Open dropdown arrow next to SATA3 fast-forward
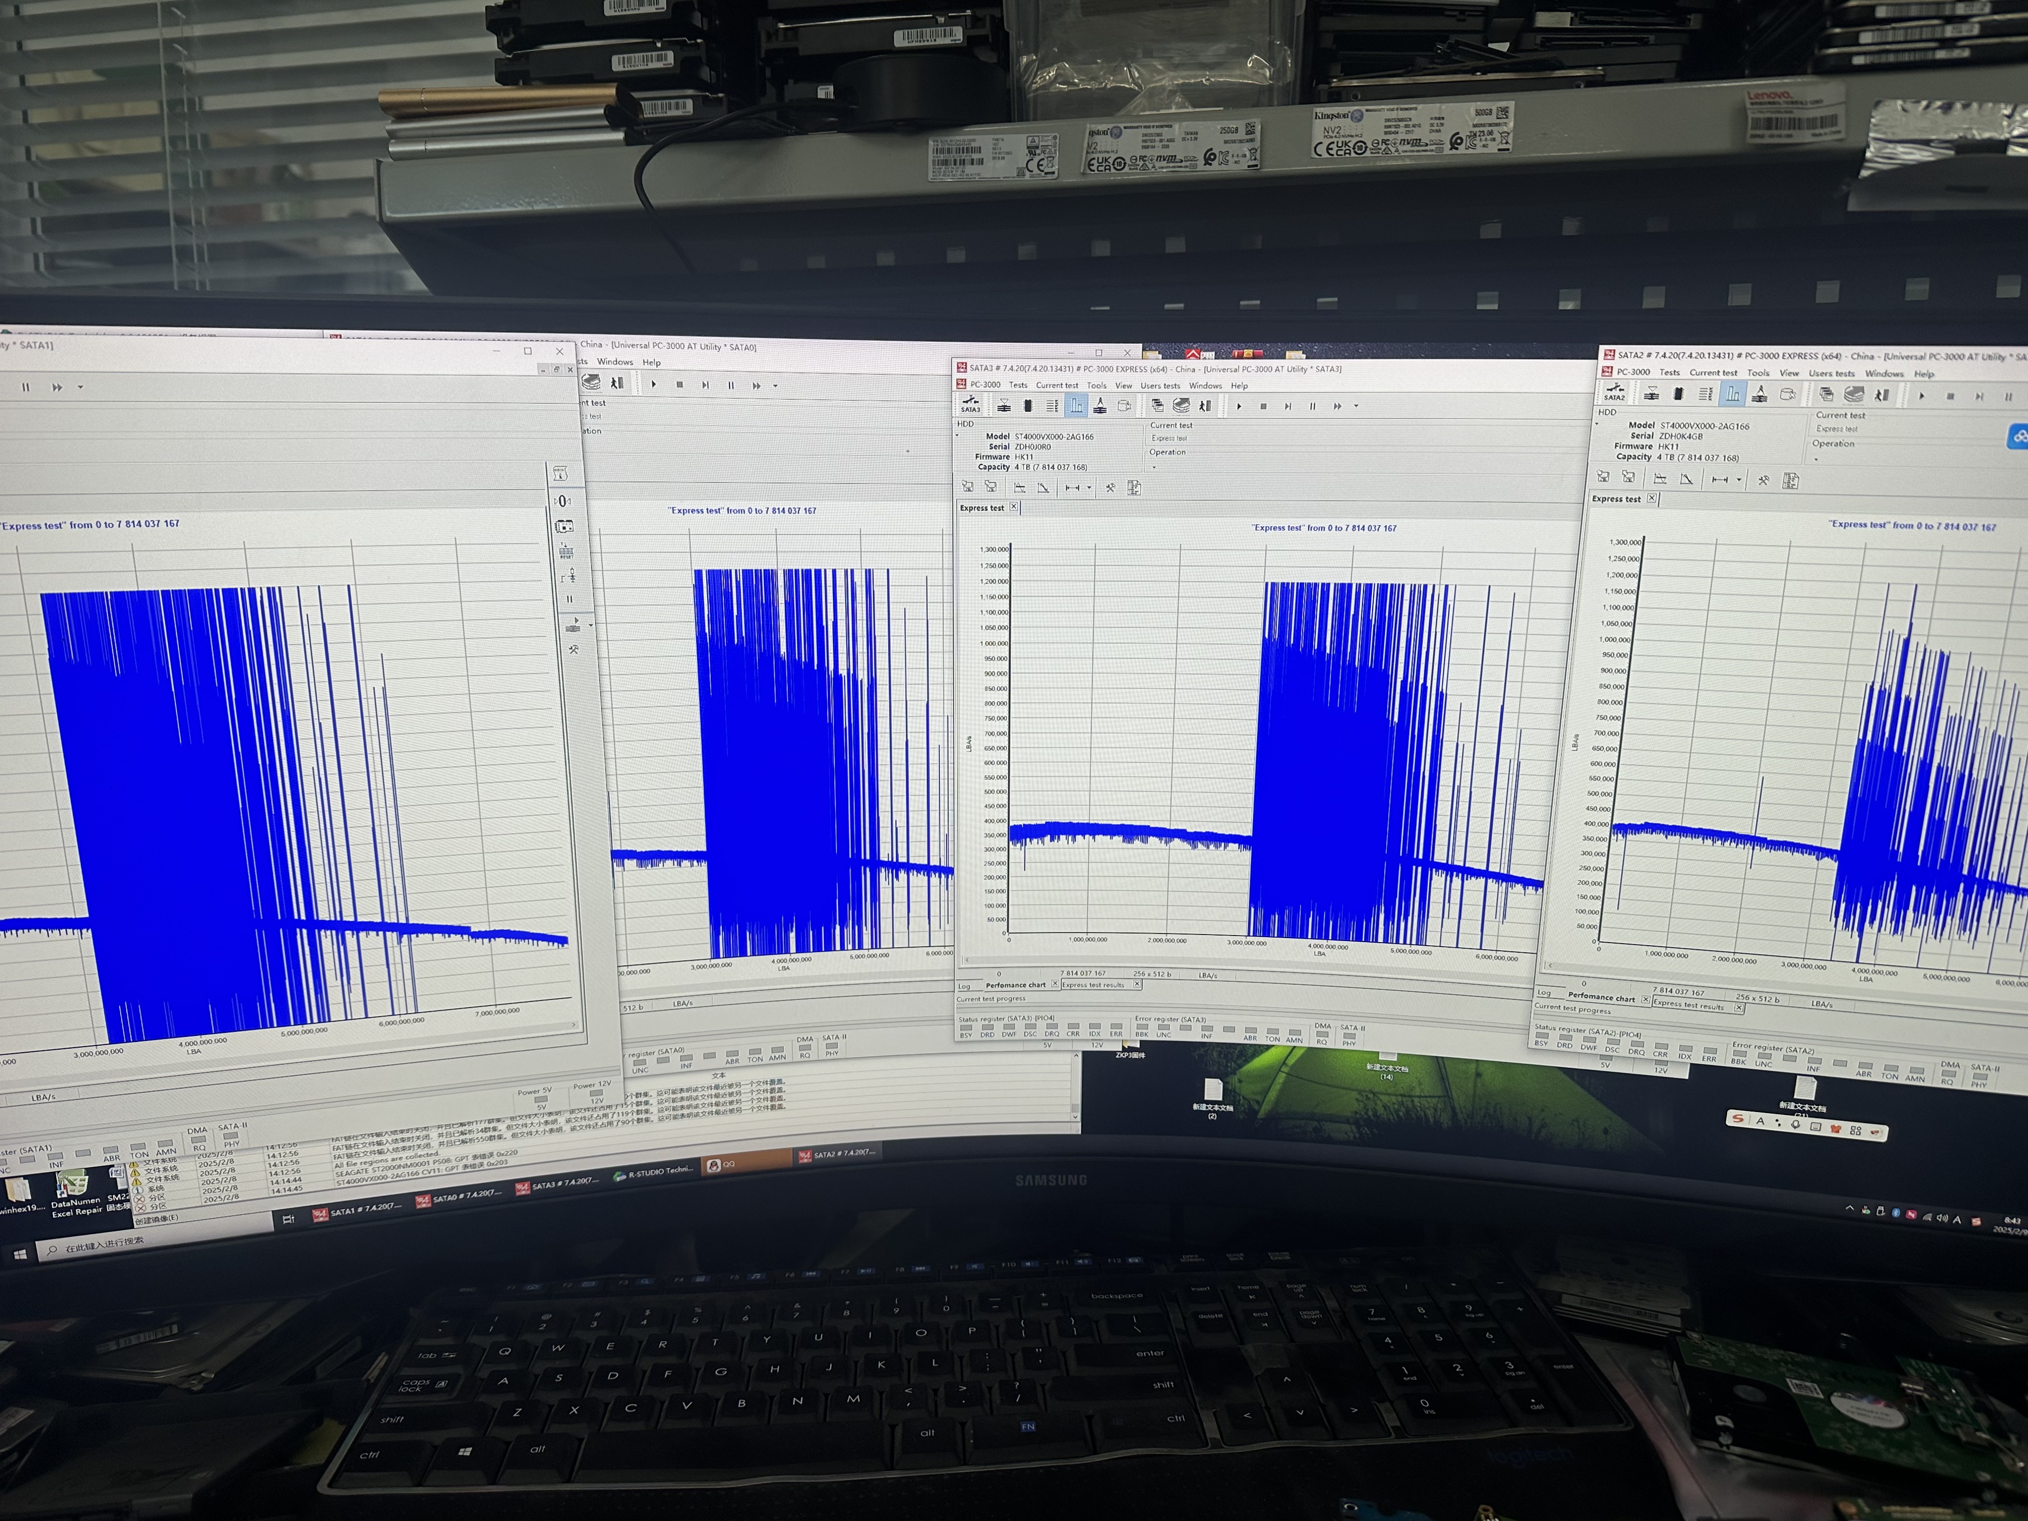 1356,406
